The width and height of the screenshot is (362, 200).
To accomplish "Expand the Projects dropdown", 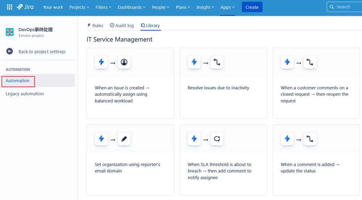I will tap(79, 7).
